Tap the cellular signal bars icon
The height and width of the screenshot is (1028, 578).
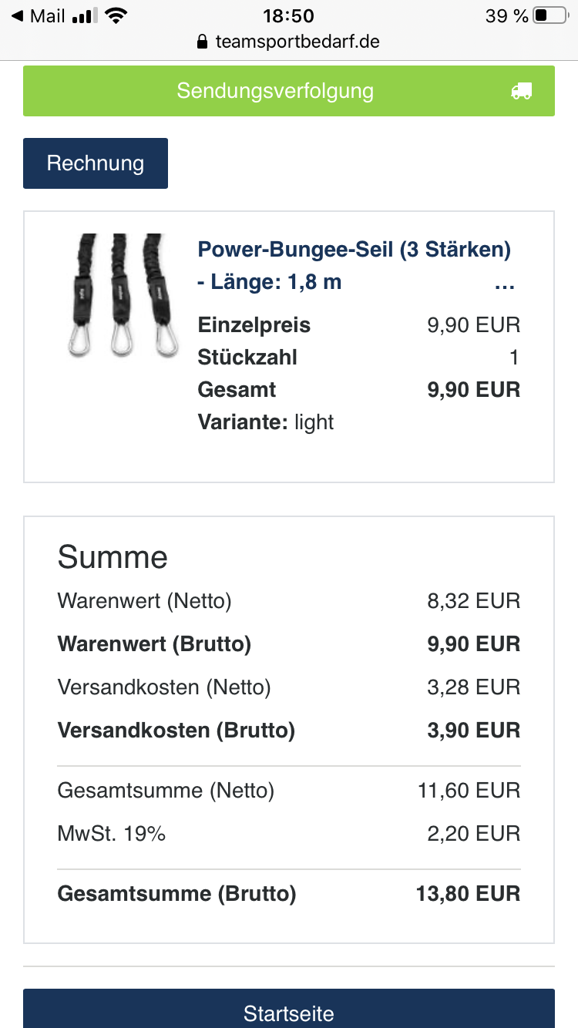[84, 16]
